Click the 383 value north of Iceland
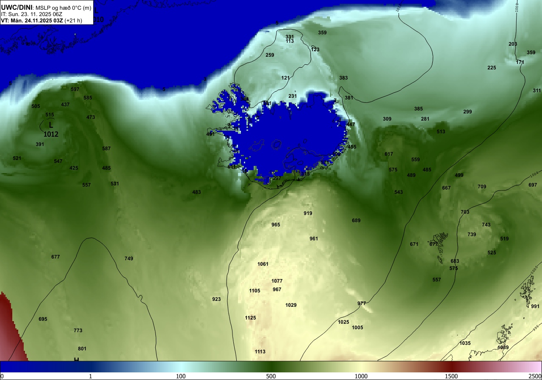The image size is (542, 380). (x=343, y=78)
